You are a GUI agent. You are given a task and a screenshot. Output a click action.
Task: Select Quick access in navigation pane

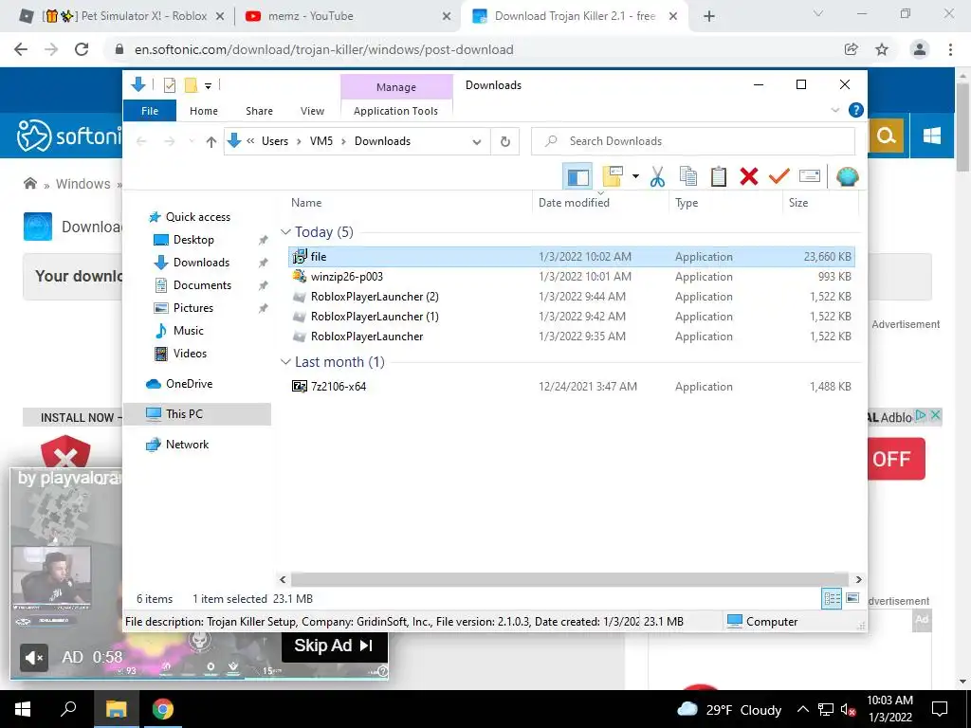tap(197, 217)
